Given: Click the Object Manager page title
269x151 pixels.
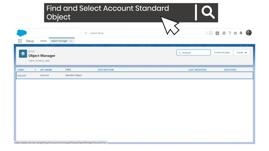Looking at the screenshot, I should 42,56.
